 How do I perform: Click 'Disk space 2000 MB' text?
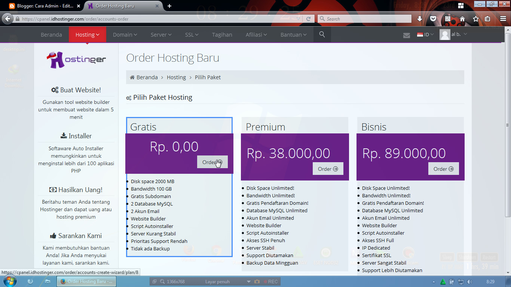point(153,181)
